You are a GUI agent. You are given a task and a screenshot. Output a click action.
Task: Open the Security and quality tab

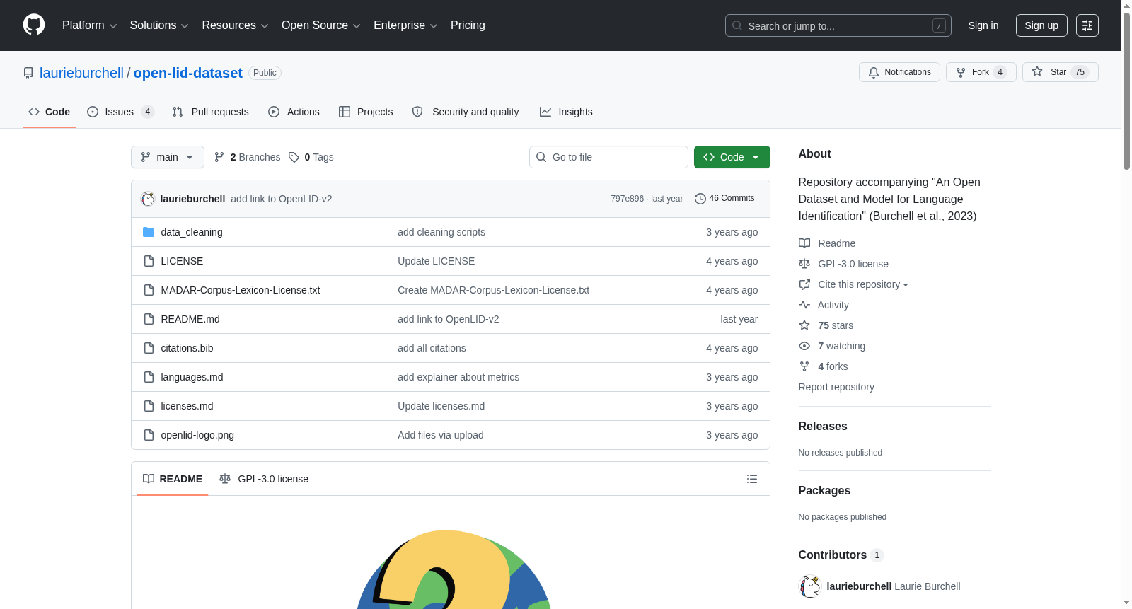(466, 112)
